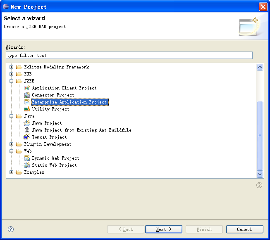Click the Web folder icon
Image resolution: width=270 pixels, height=240 pixels.
[x=19, y=151]
